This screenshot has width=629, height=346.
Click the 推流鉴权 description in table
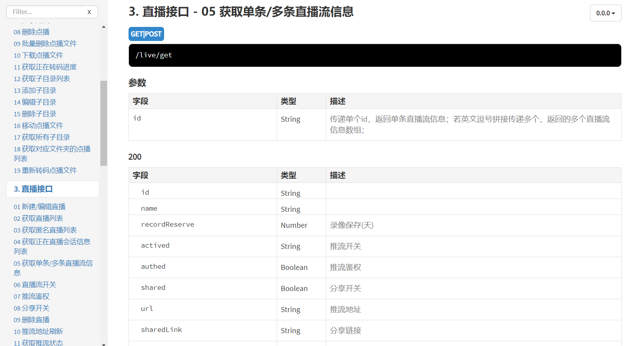tap(345, 268)
